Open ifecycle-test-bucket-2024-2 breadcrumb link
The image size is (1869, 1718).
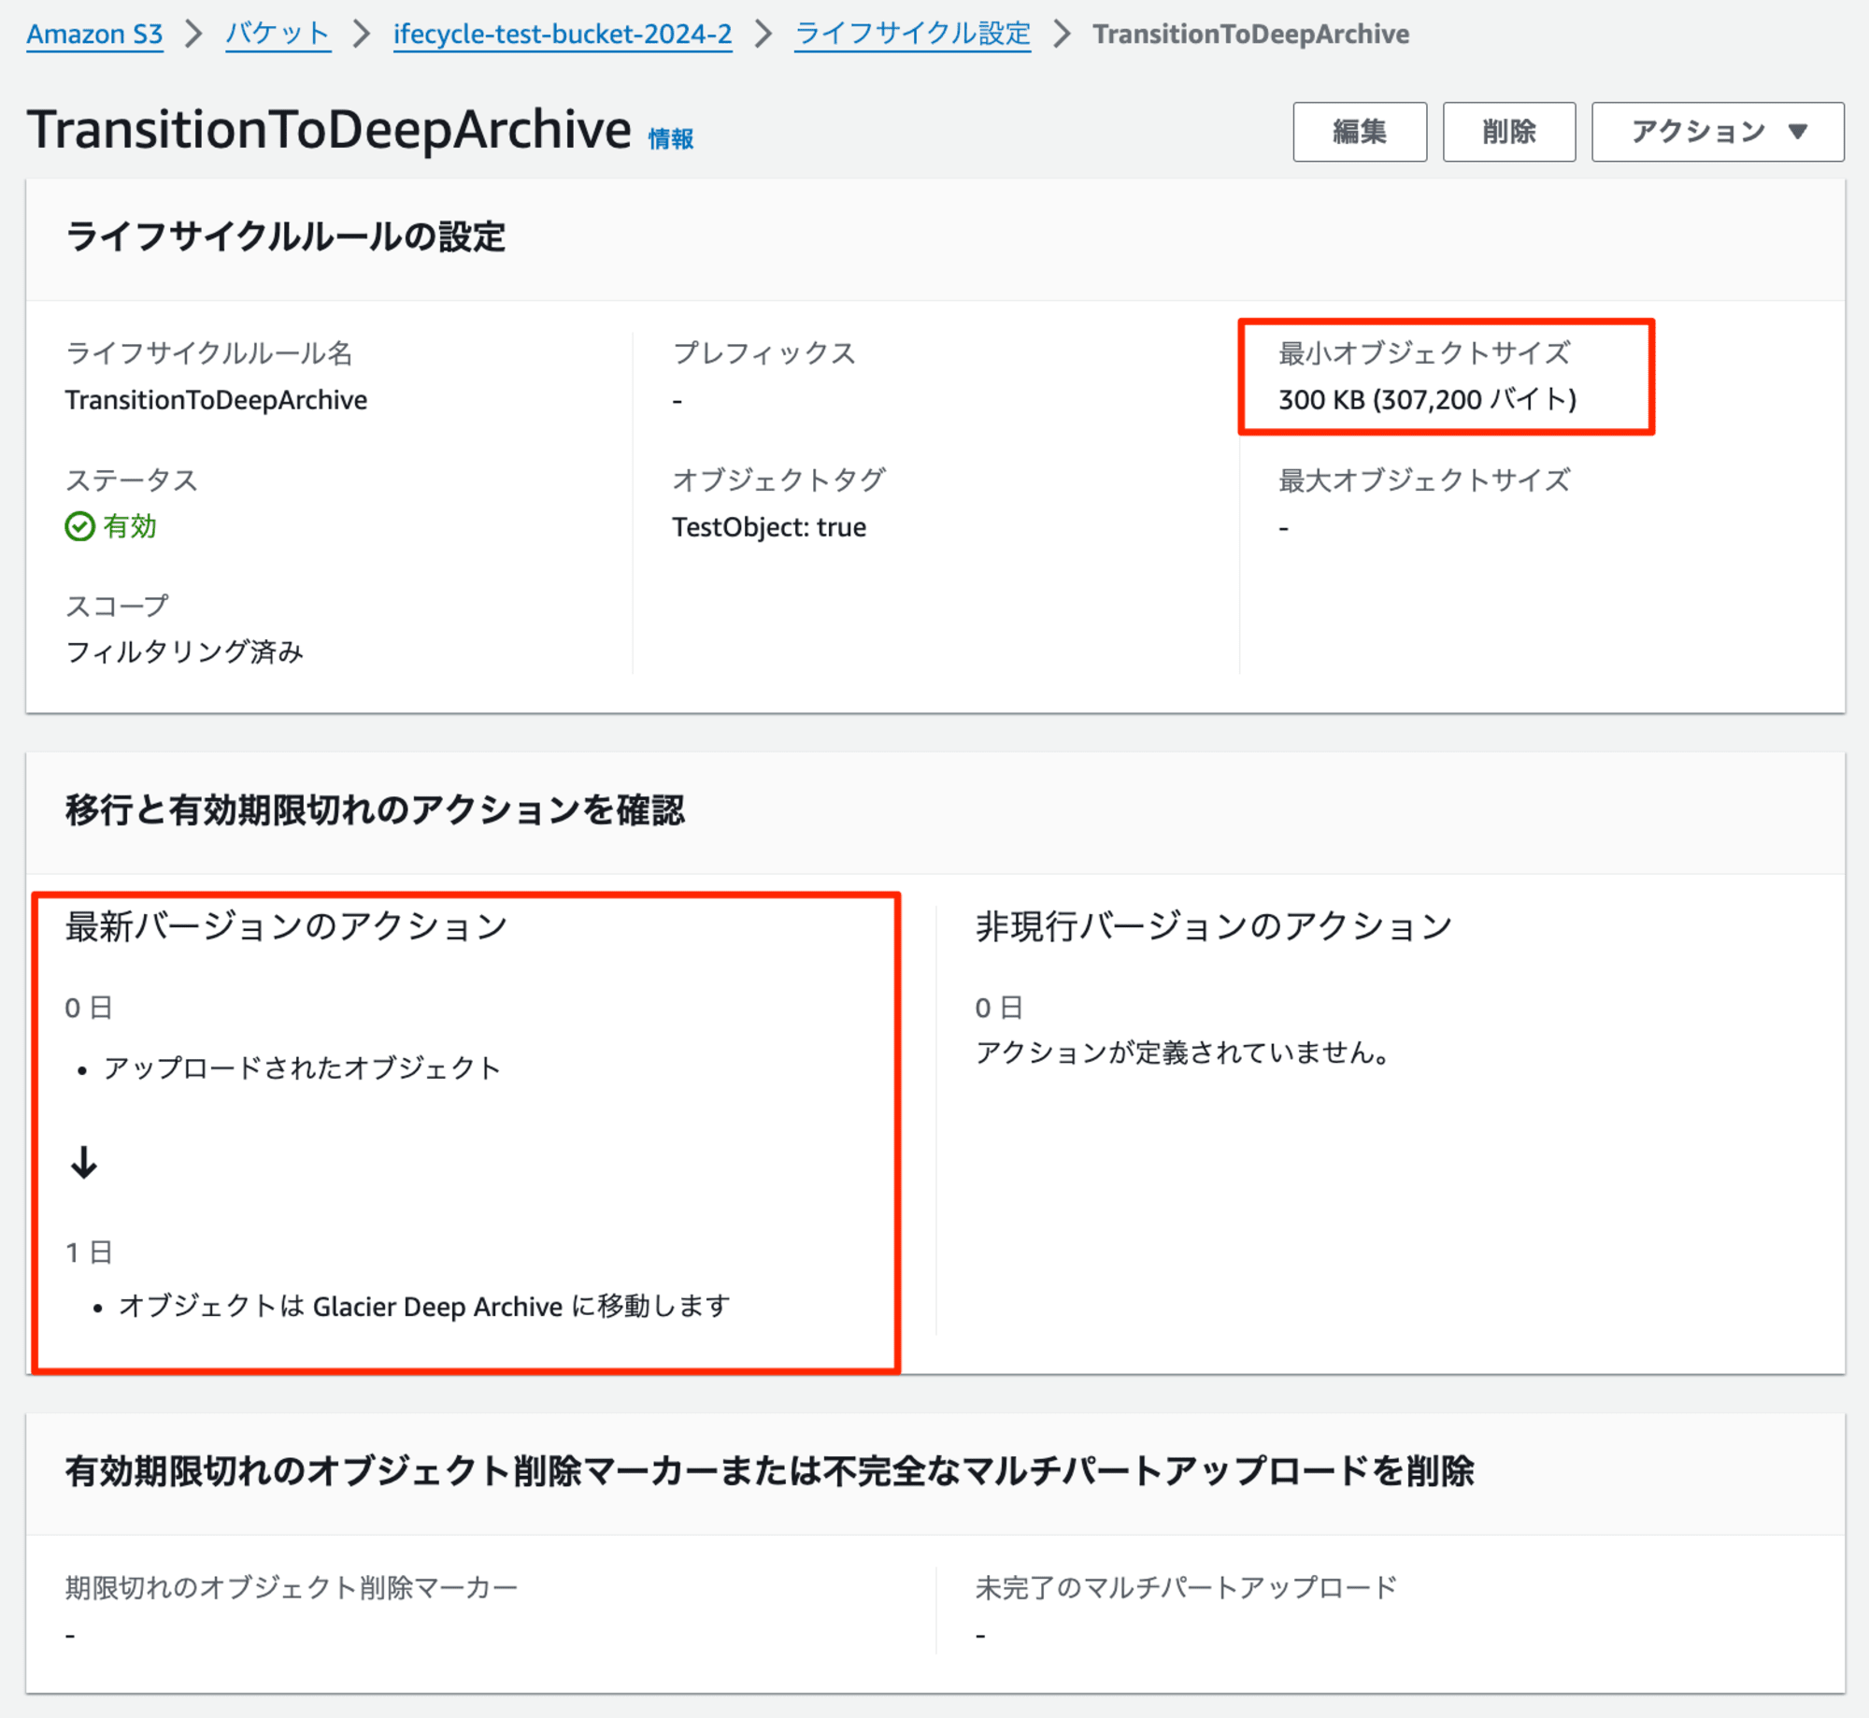click(563, 35)
